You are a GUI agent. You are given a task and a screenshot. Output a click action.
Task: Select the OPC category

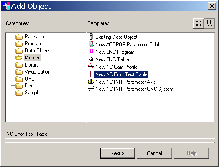(x=30, y=79)
